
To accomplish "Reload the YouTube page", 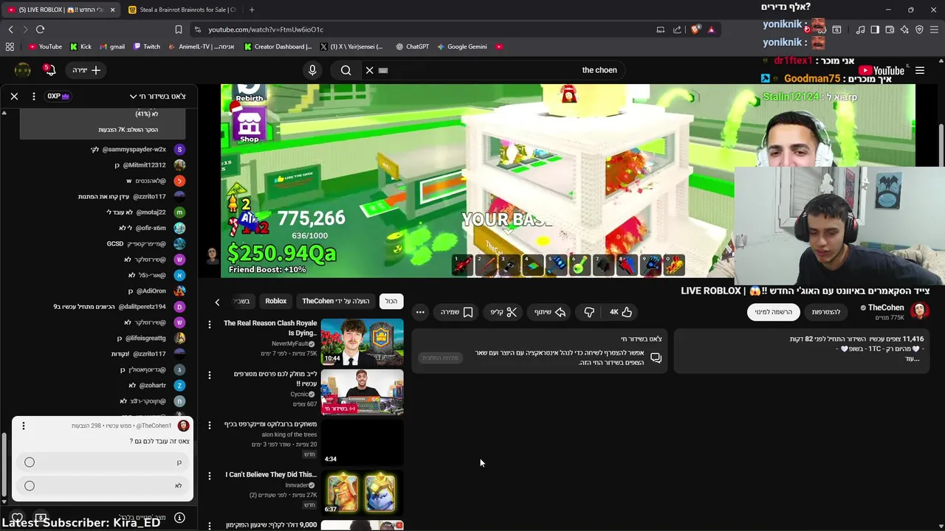I will 40,29.
